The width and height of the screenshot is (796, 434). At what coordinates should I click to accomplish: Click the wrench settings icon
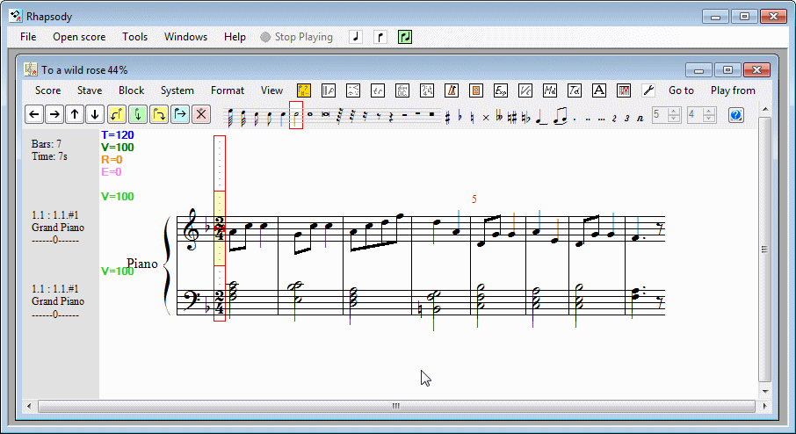[648, 90]
